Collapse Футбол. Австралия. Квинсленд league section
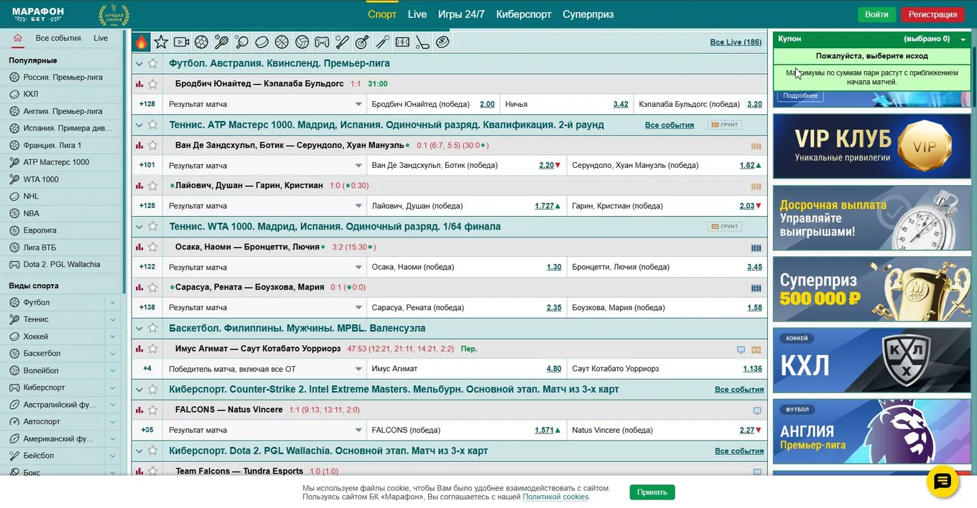977x508 pixels. [x=139, y=63]
